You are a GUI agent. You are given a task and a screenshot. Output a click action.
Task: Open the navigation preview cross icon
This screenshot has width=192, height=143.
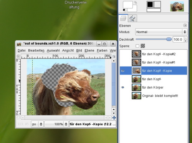pos(114,118)
